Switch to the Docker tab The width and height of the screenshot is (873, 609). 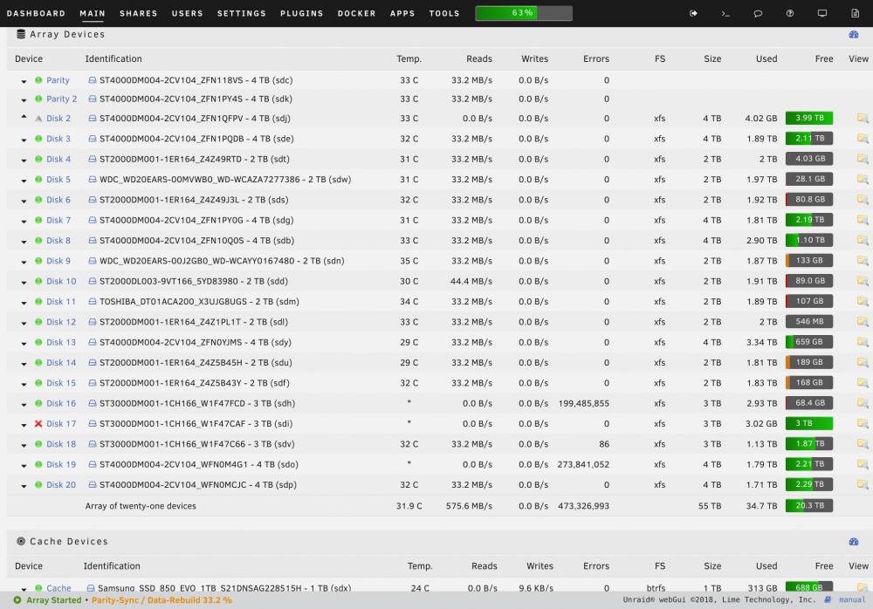(357, 13)
